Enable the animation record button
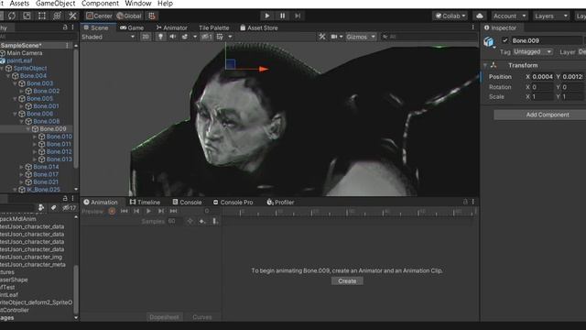This screenshot has width=586, height=330. point(112,211)
